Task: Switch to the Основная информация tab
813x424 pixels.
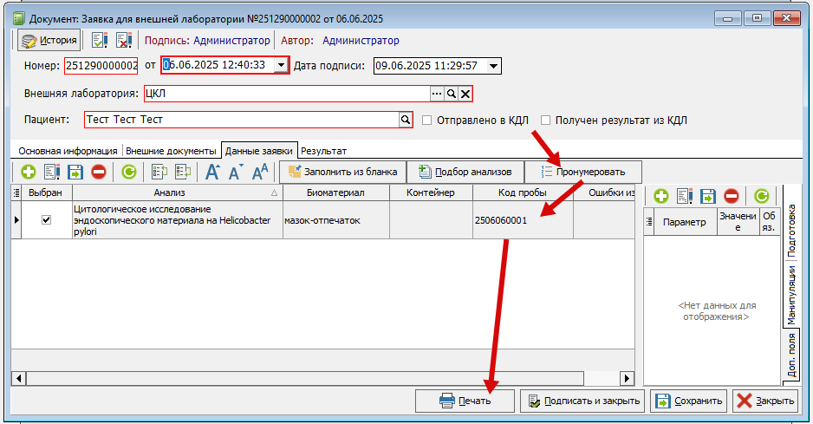Action: [68, 151]
